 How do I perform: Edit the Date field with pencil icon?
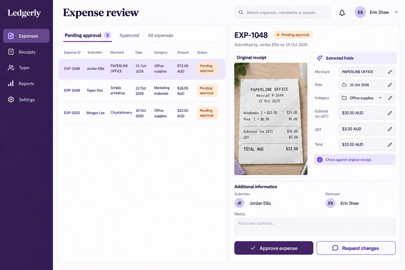click(390, 85)
